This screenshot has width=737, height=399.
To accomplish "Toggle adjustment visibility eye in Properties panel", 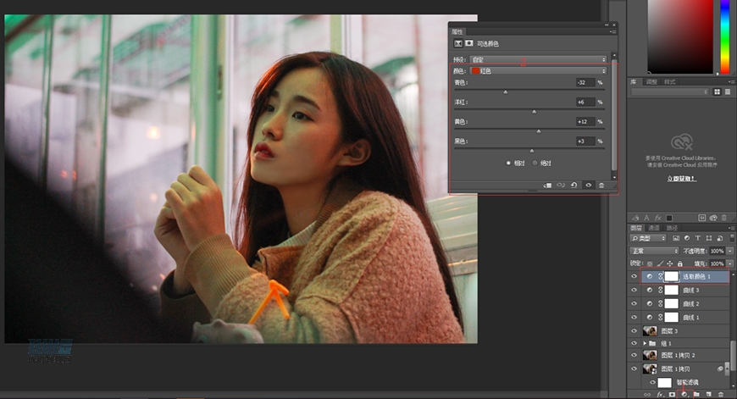I will click(x=588, y=185).
